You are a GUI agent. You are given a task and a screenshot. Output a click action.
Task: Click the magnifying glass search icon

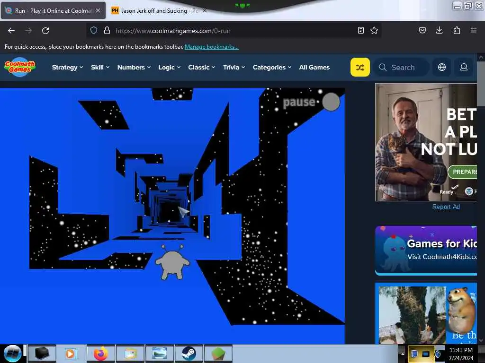click(x=383, y=67)
